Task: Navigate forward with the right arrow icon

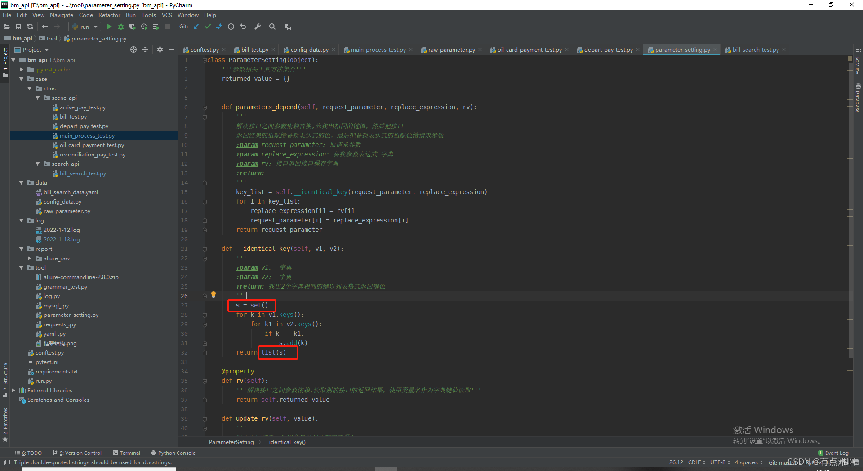Action: click(57, 27)
